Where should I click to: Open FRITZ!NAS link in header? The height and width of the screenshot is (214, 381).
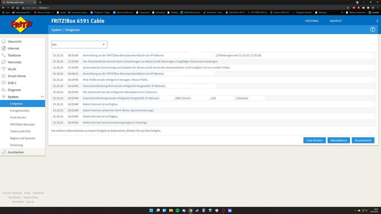312,21
